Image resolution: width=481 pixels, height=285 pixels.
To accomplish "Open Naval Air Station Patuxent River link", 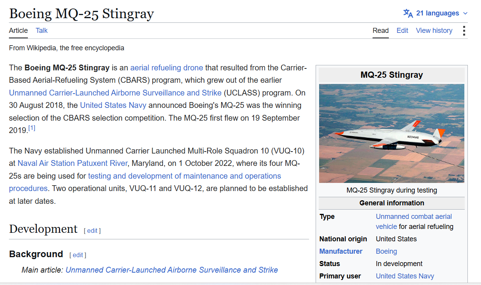I will (x=72, y=163).
